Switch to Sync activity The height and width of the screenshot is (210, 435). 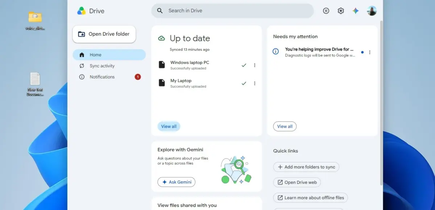click(109, 66)
